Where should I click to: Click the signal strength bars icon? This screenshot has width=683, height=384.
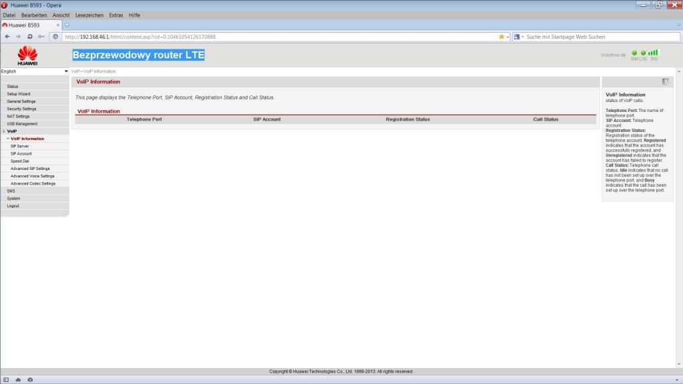tap(654, 52)
